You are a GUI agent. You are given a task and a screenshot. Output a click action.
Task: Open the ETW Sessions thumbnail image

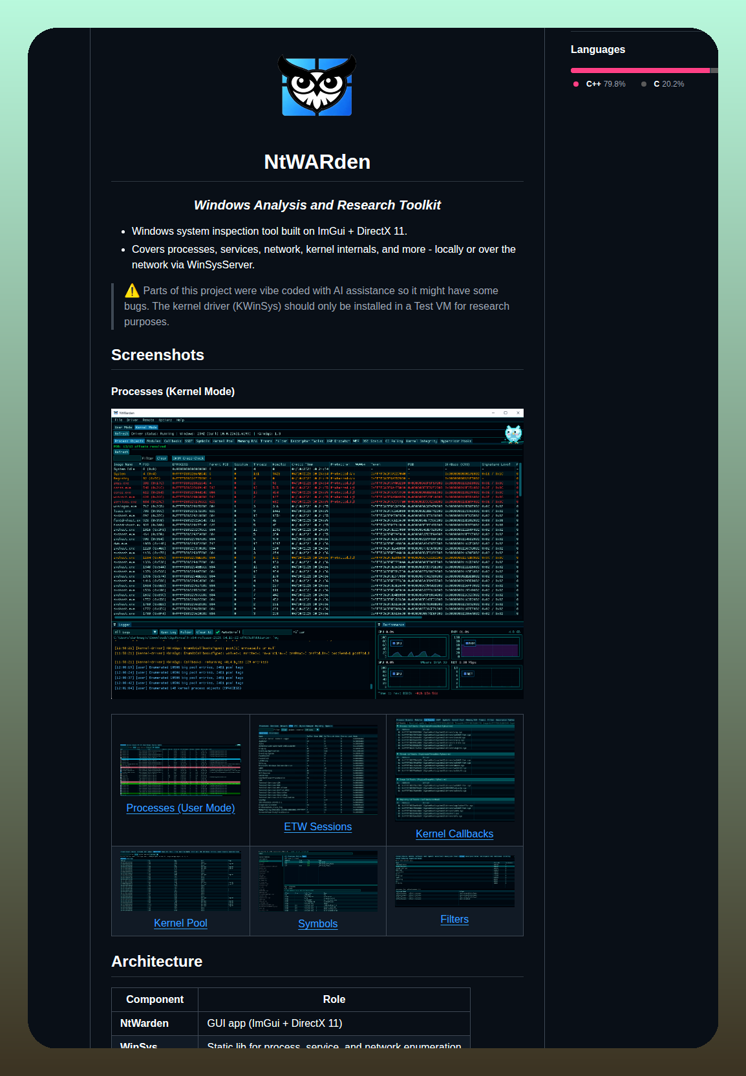click(317, 769)
